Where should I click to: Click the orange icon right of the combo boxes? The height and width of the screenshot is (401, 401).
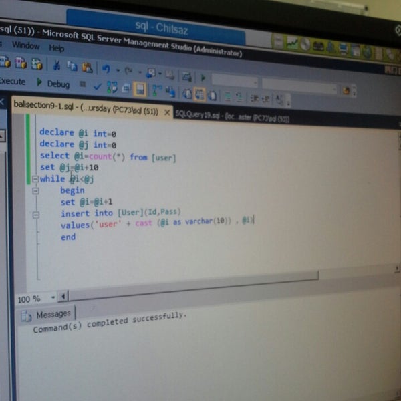tap(346, 90)
